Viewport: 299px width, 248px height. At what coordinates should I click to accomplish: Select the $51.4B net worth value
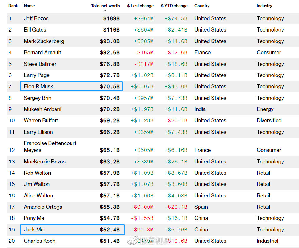coord(110,241)
